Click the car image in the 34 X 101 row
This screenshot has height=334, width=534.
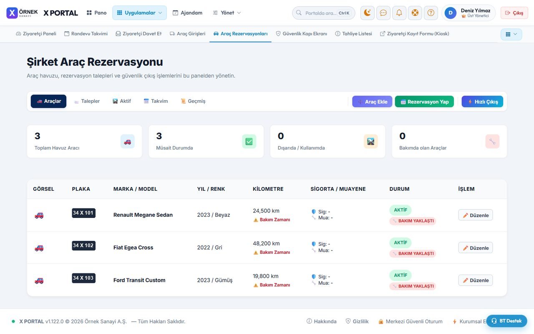point(39,215)
